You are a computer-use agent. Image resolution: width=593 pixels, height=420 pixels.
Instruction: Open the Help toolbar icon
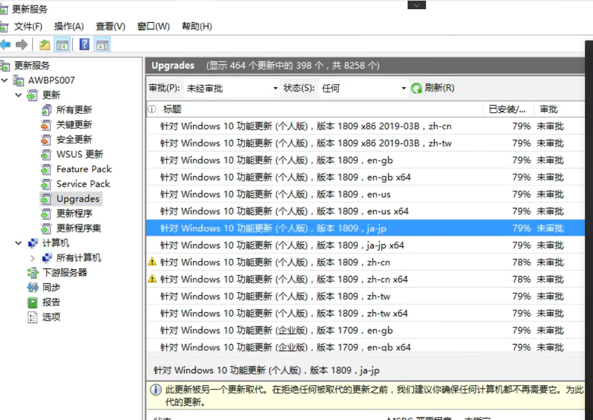(x=84, y=45)
